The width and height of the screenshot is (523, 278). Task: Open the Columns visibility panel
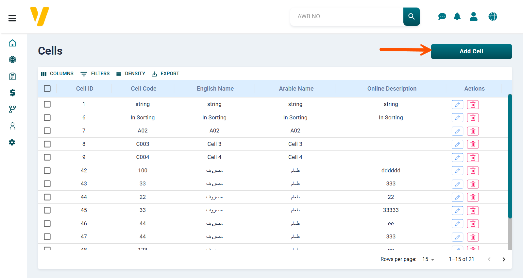57,74
